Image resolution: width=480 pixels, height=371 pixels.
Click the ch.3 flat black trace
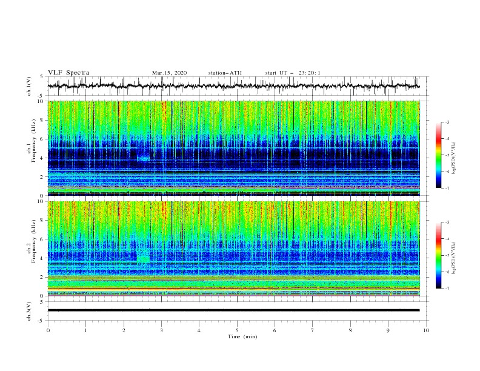pos(233,310)
